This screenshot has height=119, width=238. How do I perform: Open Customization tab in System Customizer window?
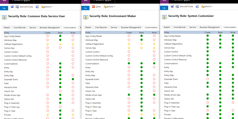click(230, 27)
